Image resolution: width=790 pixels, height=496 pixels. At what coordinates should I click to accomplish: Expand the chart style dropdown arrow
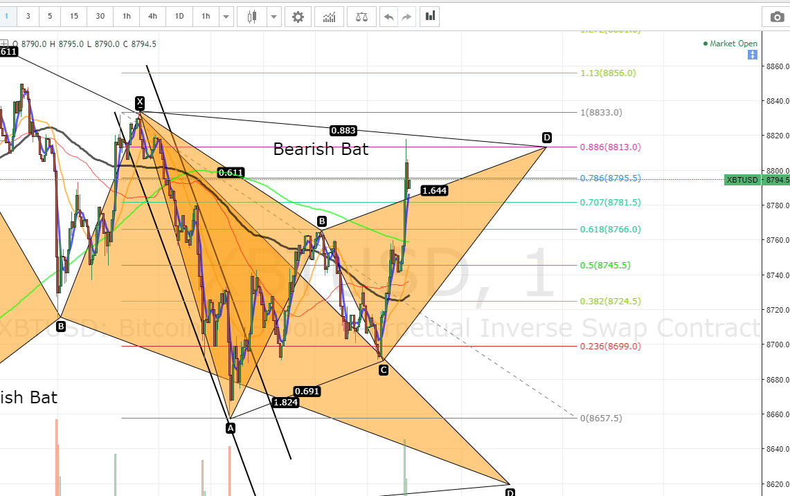(273, 17)
